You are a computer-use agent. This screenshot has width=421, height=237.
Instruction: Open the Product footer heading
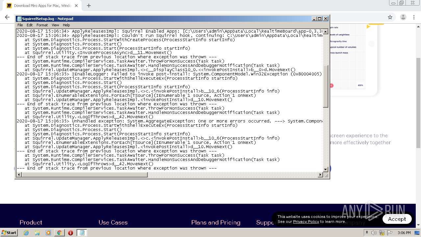click(x=31, y=223)
